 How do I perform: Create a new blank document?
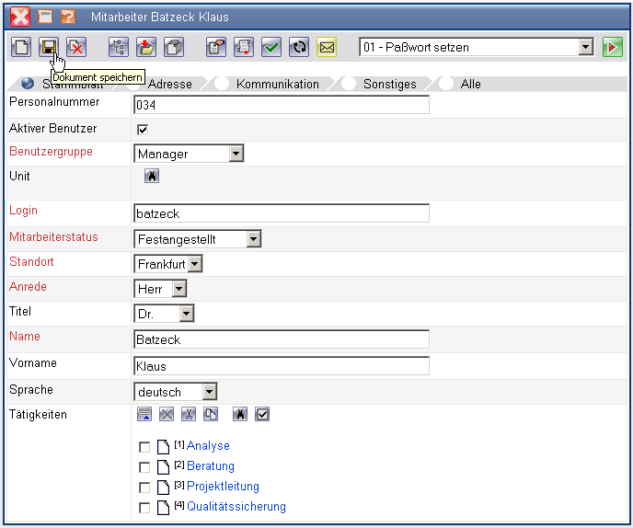(22, 47)
